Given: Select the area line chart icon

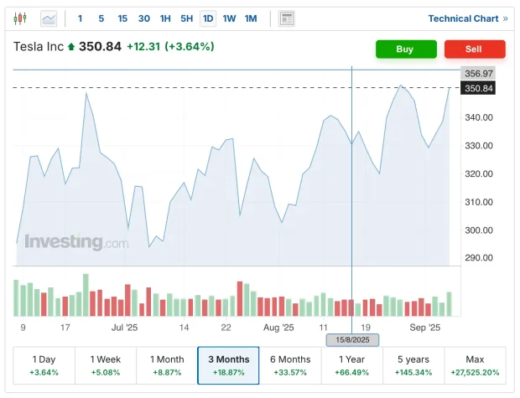Looking at the screenshot, I should coord(49,18).
